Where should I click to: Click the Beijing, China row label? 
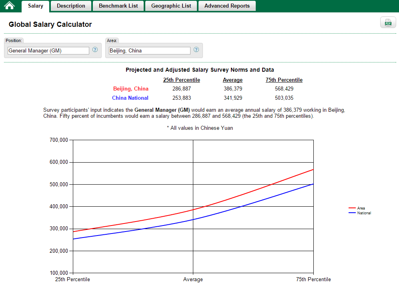click(x=131, y=89)
